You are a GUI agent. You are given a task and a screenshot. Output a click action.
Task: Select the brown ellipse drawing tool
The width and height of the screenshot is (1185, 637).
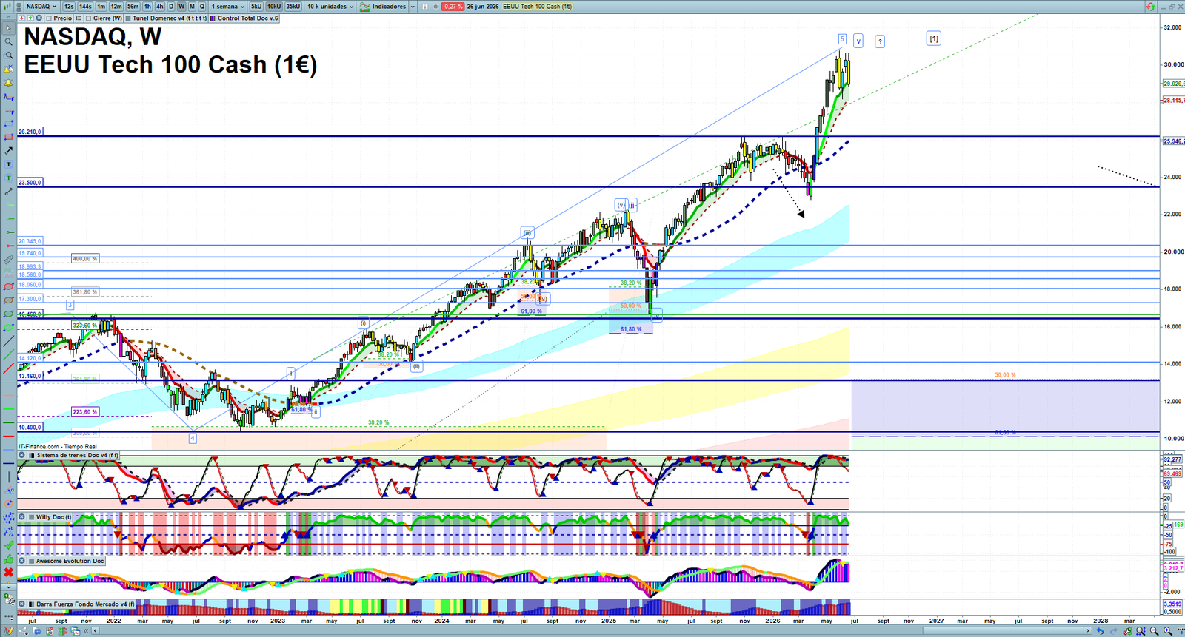[x=8, y=300]
